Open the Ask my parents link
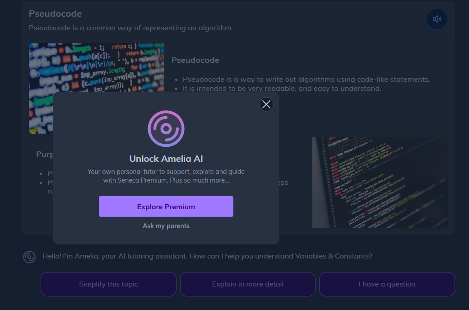 [166, 226]
